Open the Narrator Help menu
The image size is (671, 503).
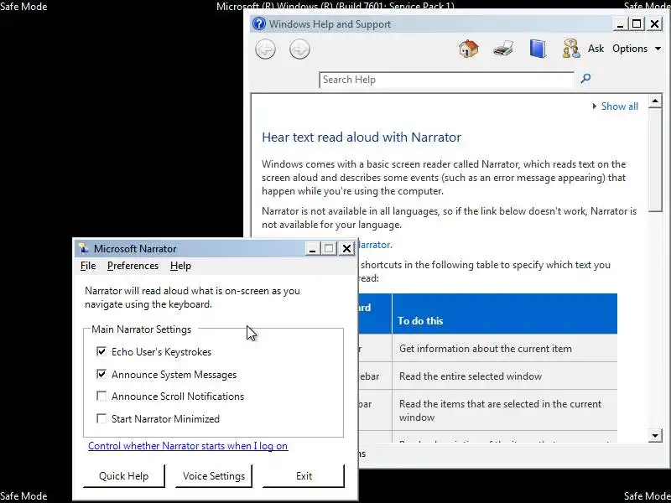click(180, 266)
